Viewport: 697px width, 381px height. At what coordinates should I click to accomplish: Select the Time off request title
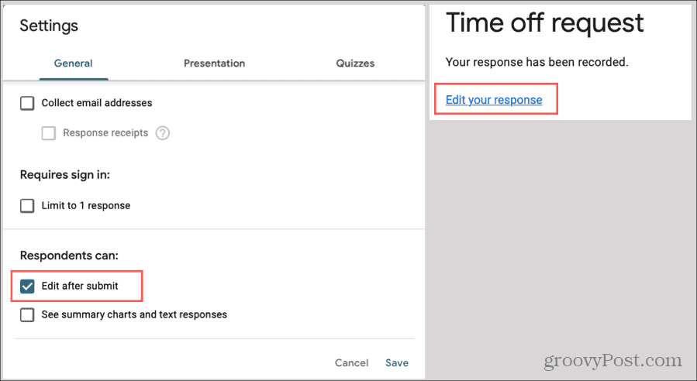tap(544, 22)
